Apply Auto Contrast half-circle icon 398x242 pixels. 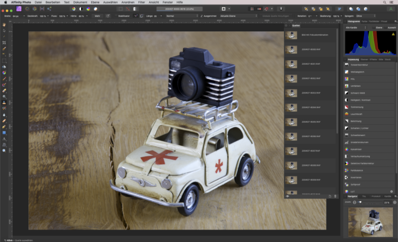81,9
